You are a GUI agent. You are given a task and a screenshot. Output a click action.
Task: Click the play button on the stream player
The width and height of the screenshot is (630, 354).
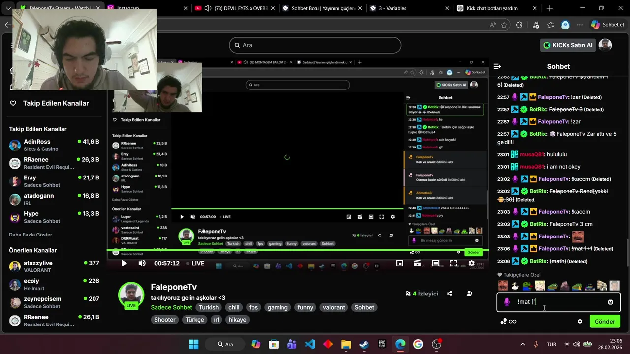click(x=124, y=263)
